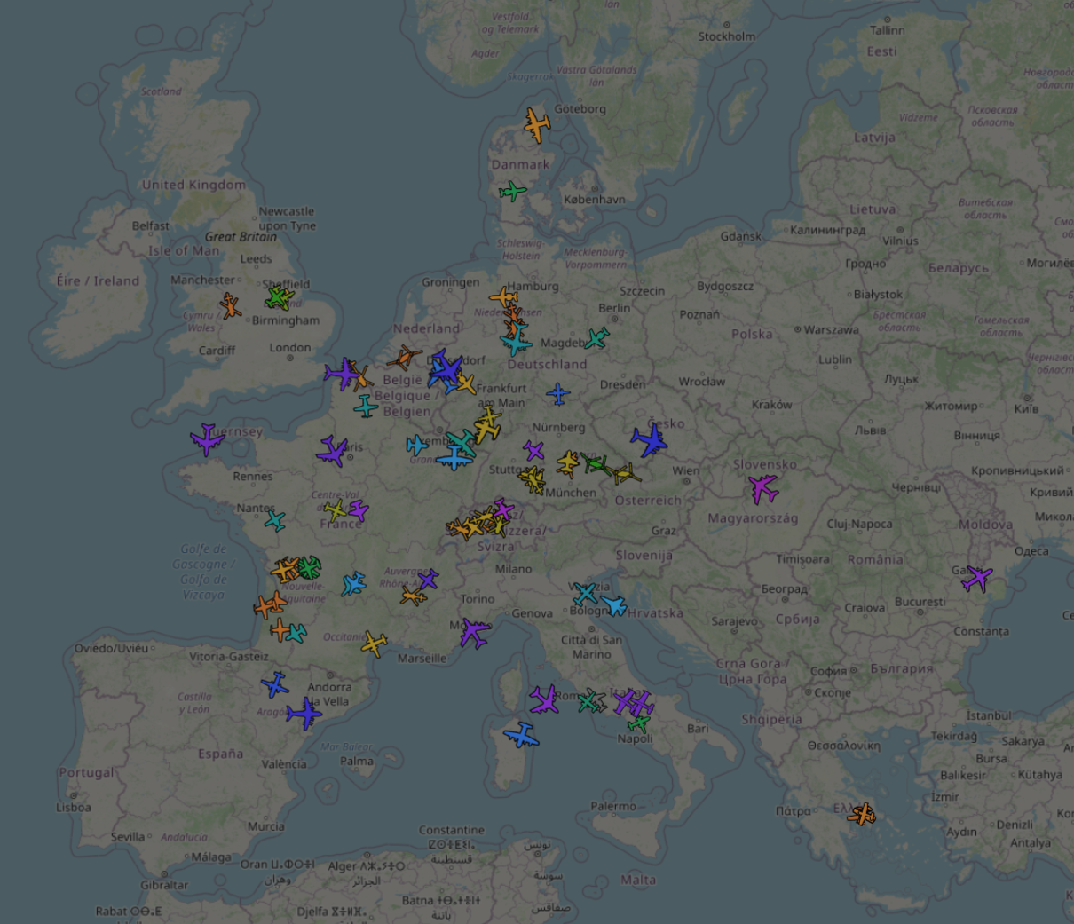Select the orange helicopter south of Nederland label
This screenshot has width=1074, height=924.
pos(404,358)
